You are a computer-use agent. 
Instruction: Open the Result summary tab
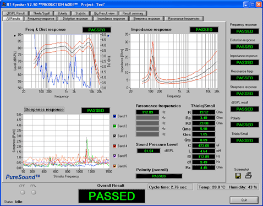[133, 13]
